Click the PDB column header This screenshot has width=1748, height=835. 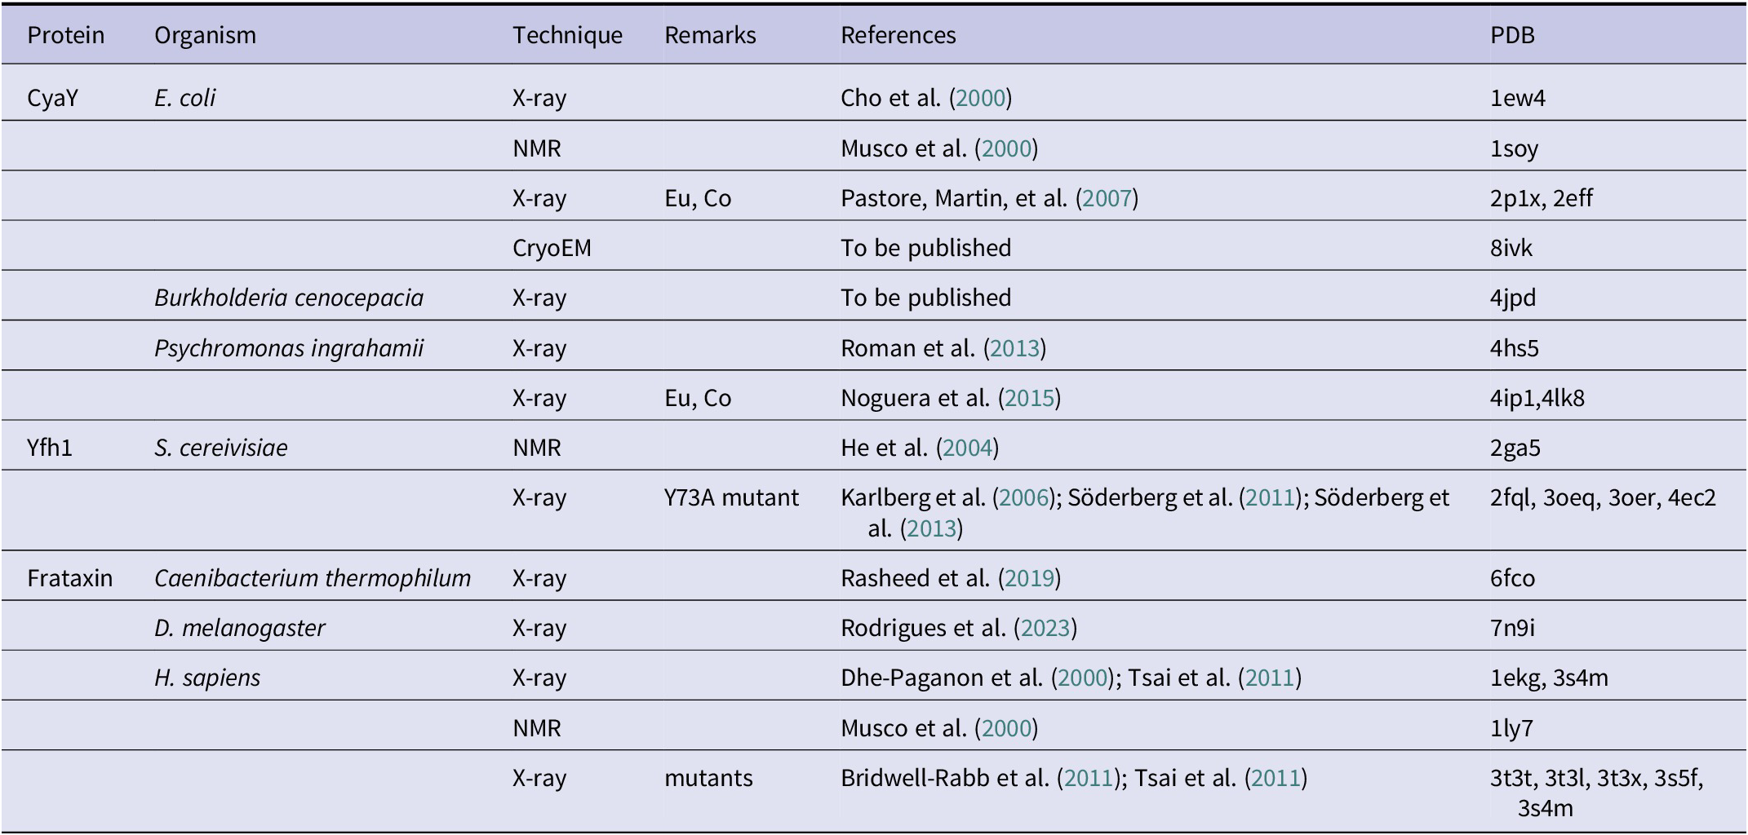[1512, 35]
